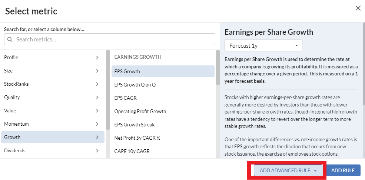Focus the Search metrics input field

(110, 39)
